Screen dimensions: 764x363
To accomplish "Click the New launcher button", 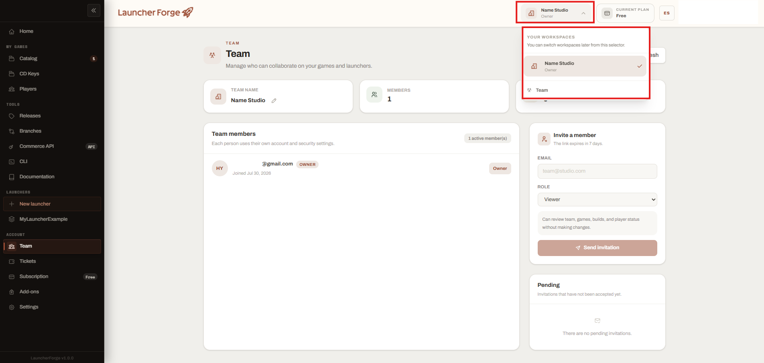I will click(x=52, y=204).
